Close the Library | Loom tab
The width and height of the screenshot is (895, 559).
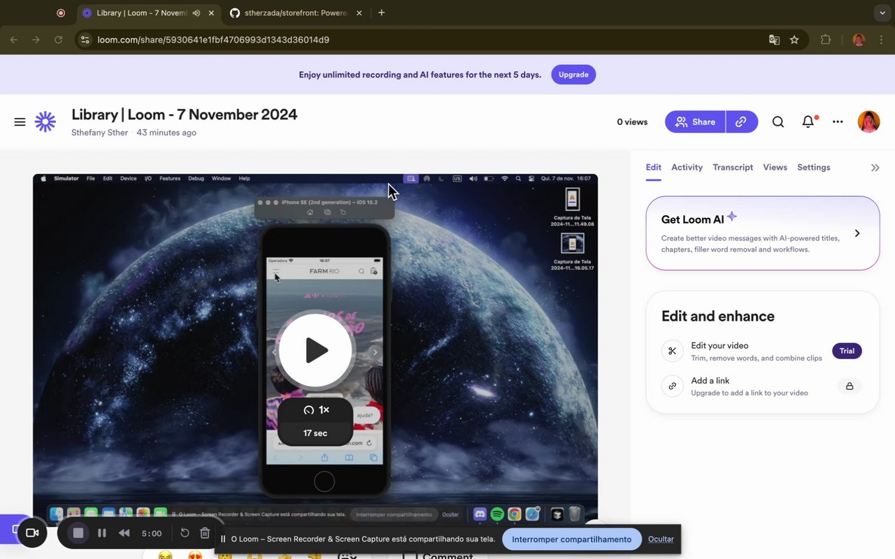click(x=211, y=13)
